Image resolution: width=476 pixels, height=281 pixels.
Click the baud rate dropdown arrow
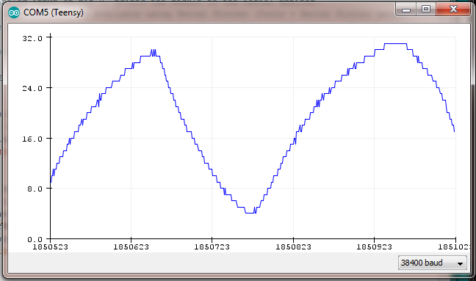pyautogui.click(x=461, y=263)
